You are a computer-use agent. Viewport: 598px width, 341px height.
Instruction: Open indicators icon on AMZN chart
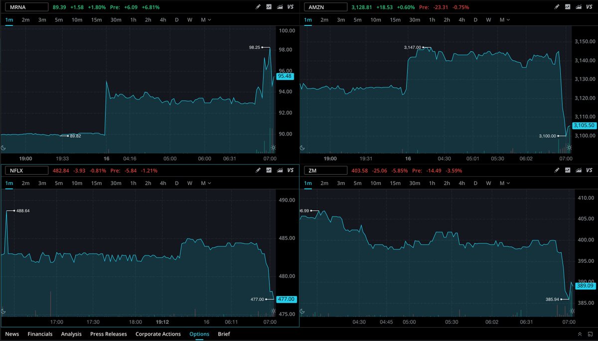pos(568,7)
